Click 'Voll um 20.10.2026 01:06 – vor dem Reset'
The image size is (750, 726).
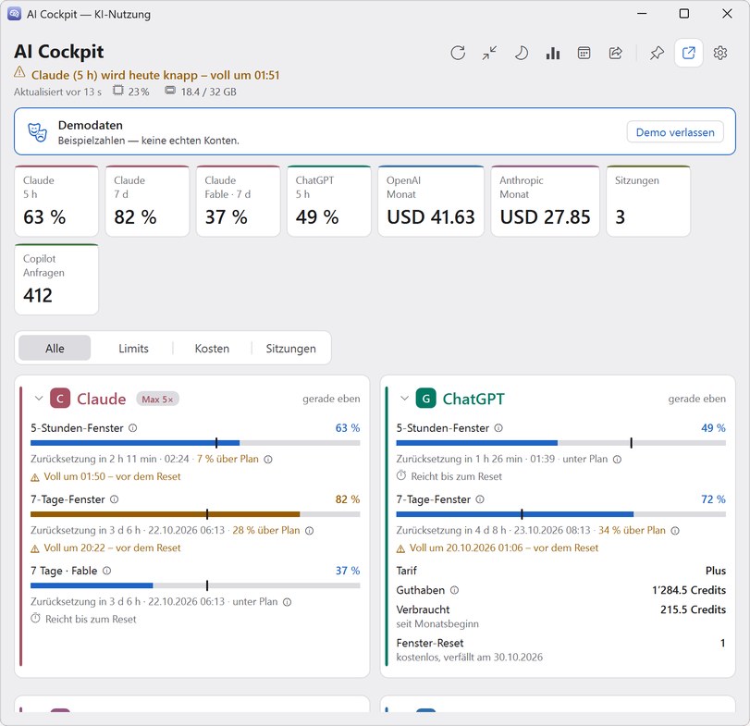[x=504, y=548]
